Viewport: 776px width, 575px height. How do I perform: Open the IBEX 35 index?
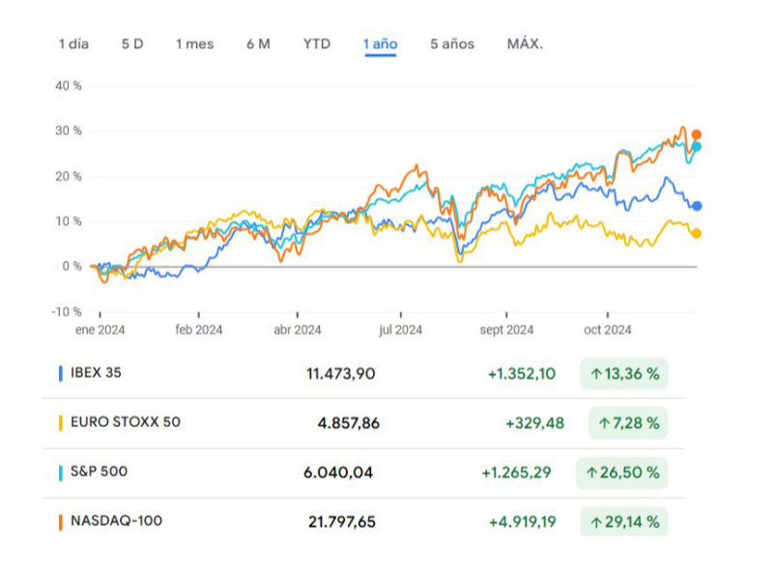point(97,372)
